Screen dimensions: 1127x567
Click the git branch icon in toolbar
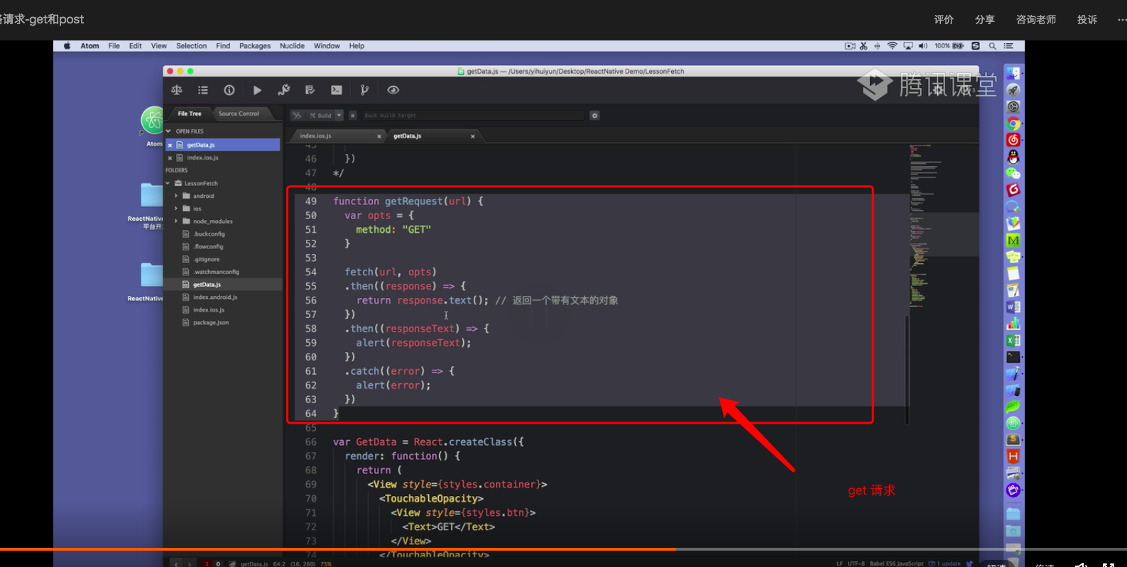(x=364, y=90)
